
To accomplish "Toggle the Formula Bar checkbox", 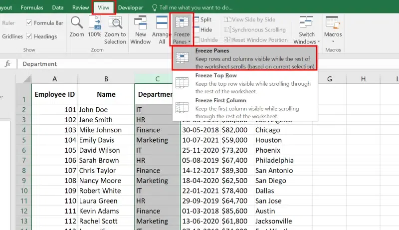I will tap(29, 22).
